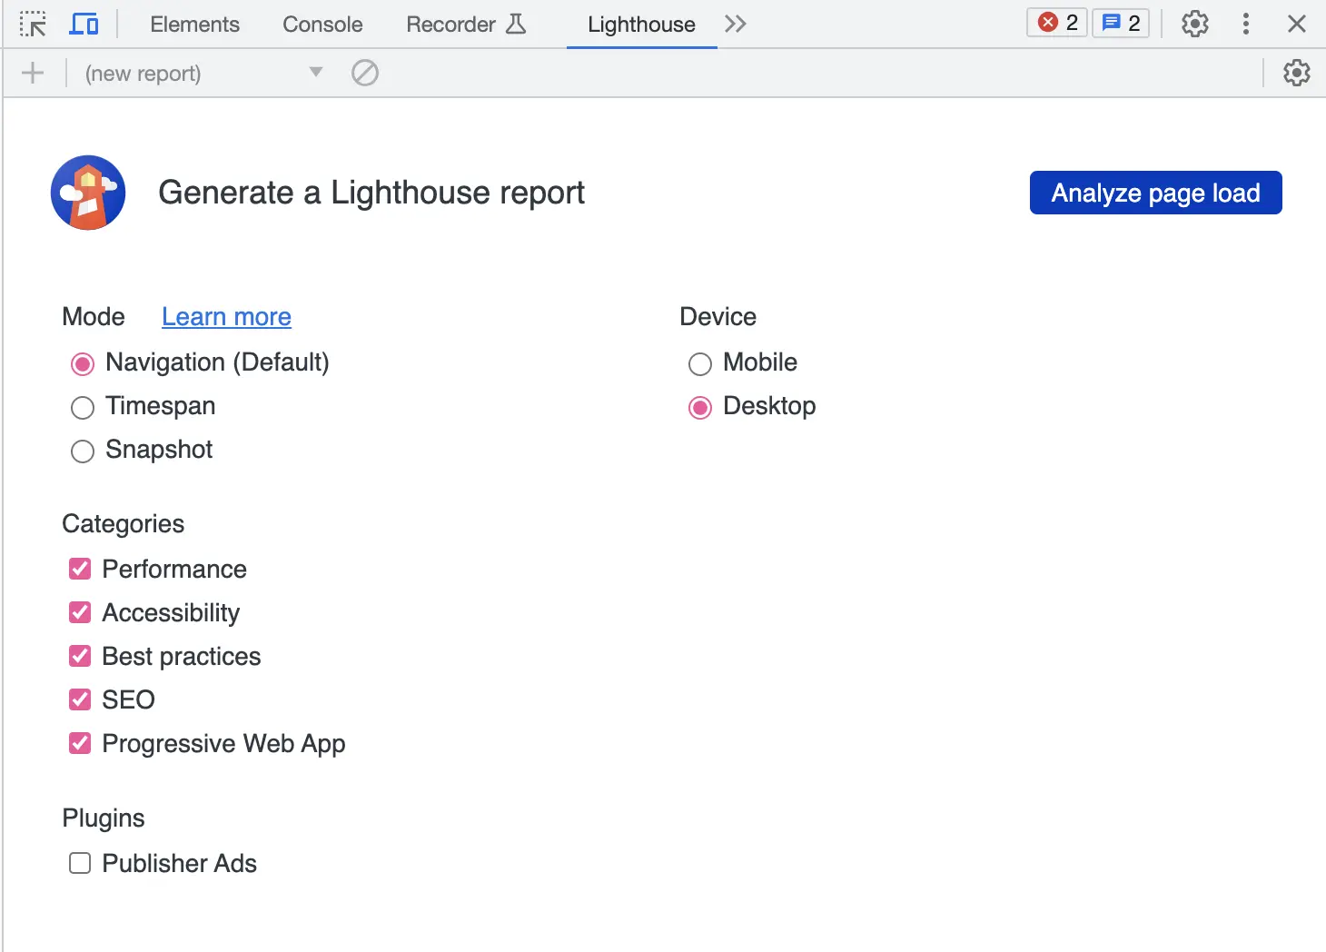Clear the current Lighthouse report

(365, 73)
